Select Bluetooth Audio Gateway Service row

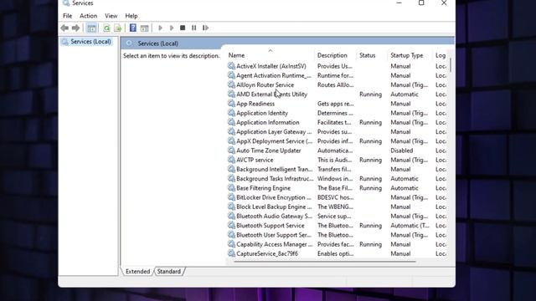coord(274,216)
